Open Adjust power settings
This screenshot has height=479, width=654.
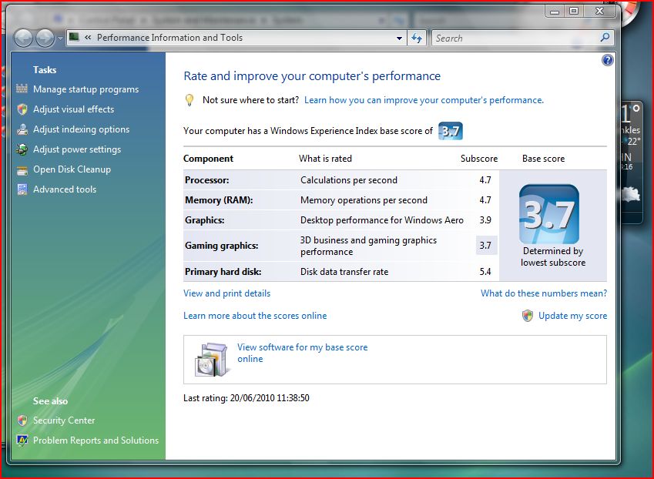click(x=77, y=149)
